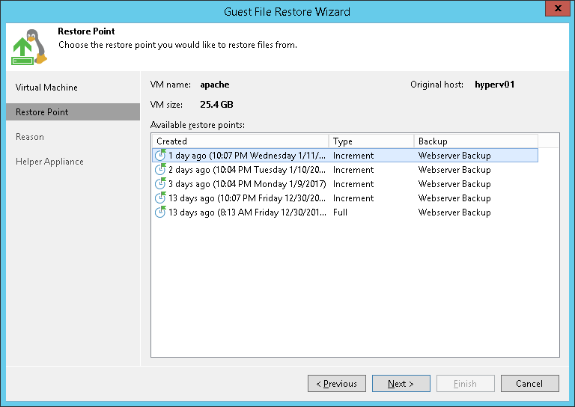Click the disabled Finish button

click(466, 384)
